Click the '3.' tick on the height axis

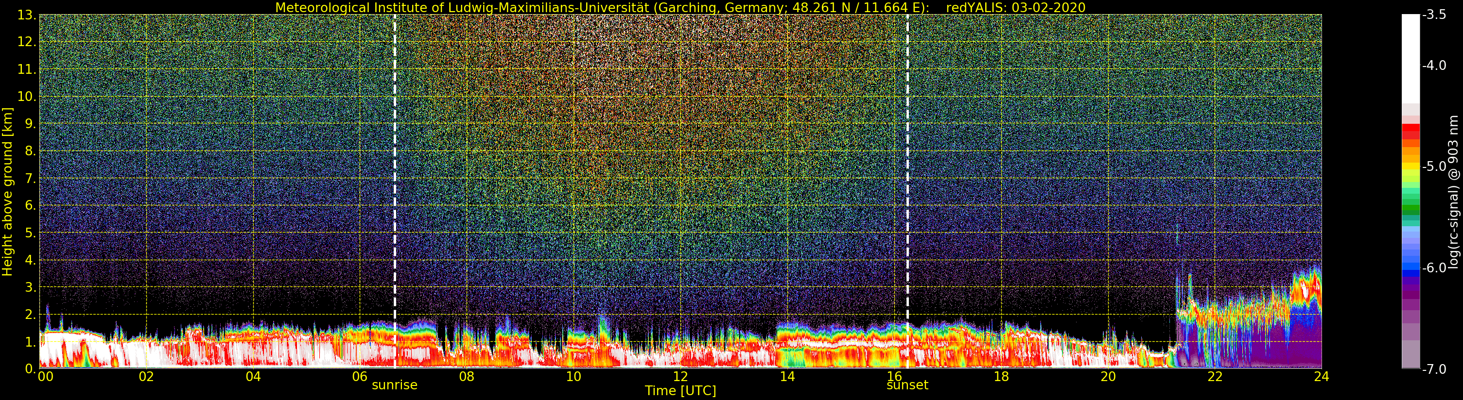tap(30, 287)
